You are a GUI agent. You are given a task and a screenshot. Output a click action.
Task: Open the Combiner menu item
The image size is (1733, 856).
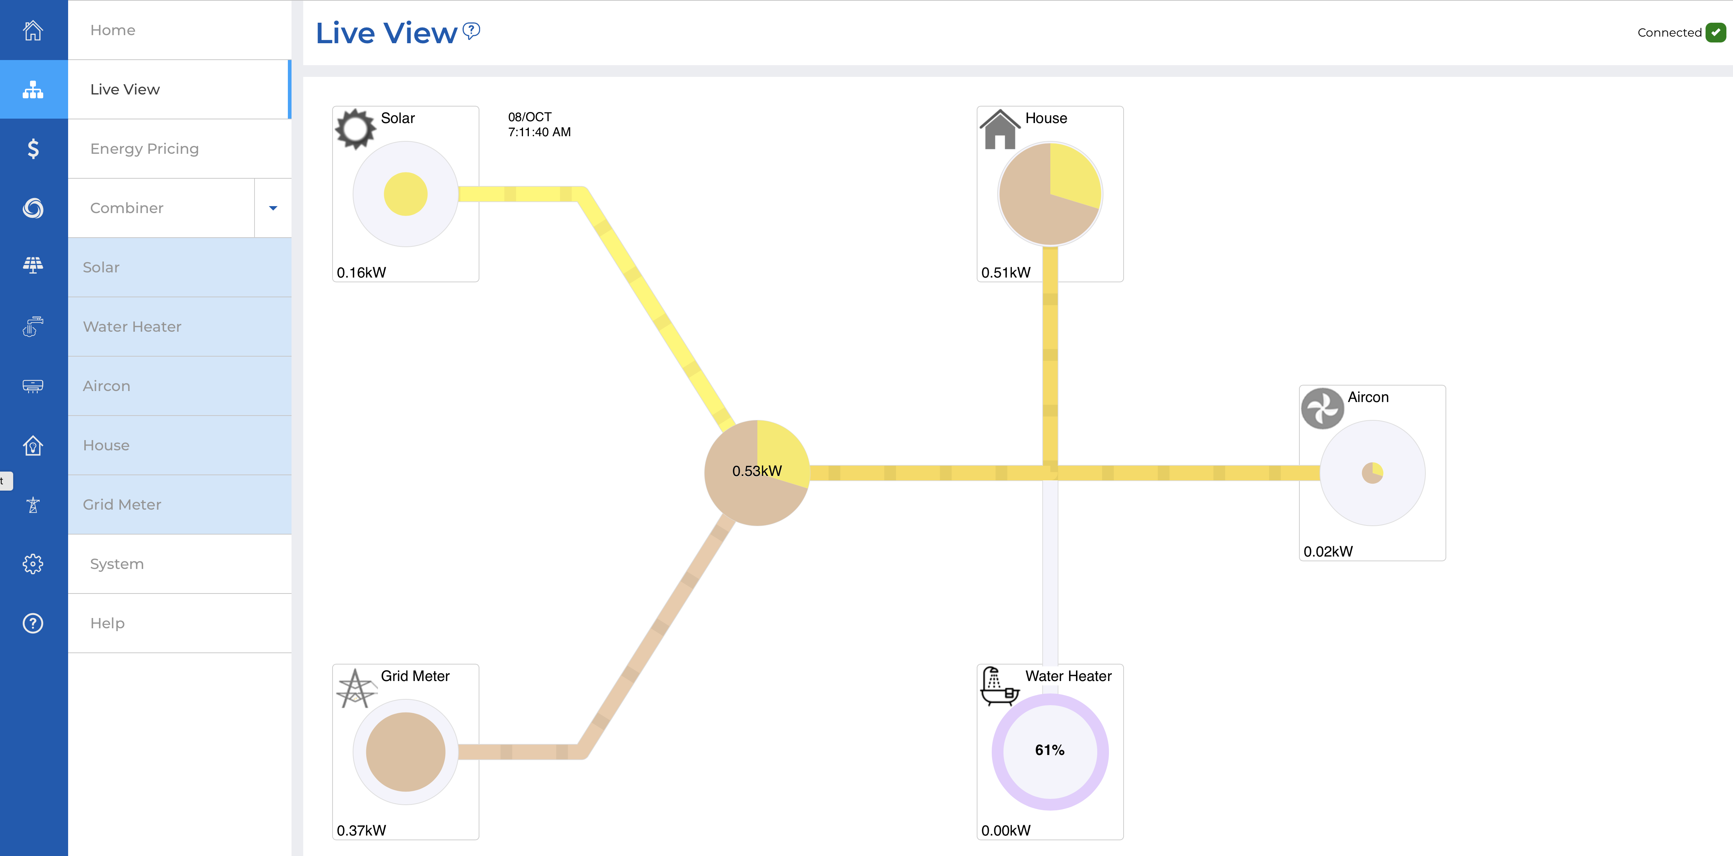coord(126,208)
